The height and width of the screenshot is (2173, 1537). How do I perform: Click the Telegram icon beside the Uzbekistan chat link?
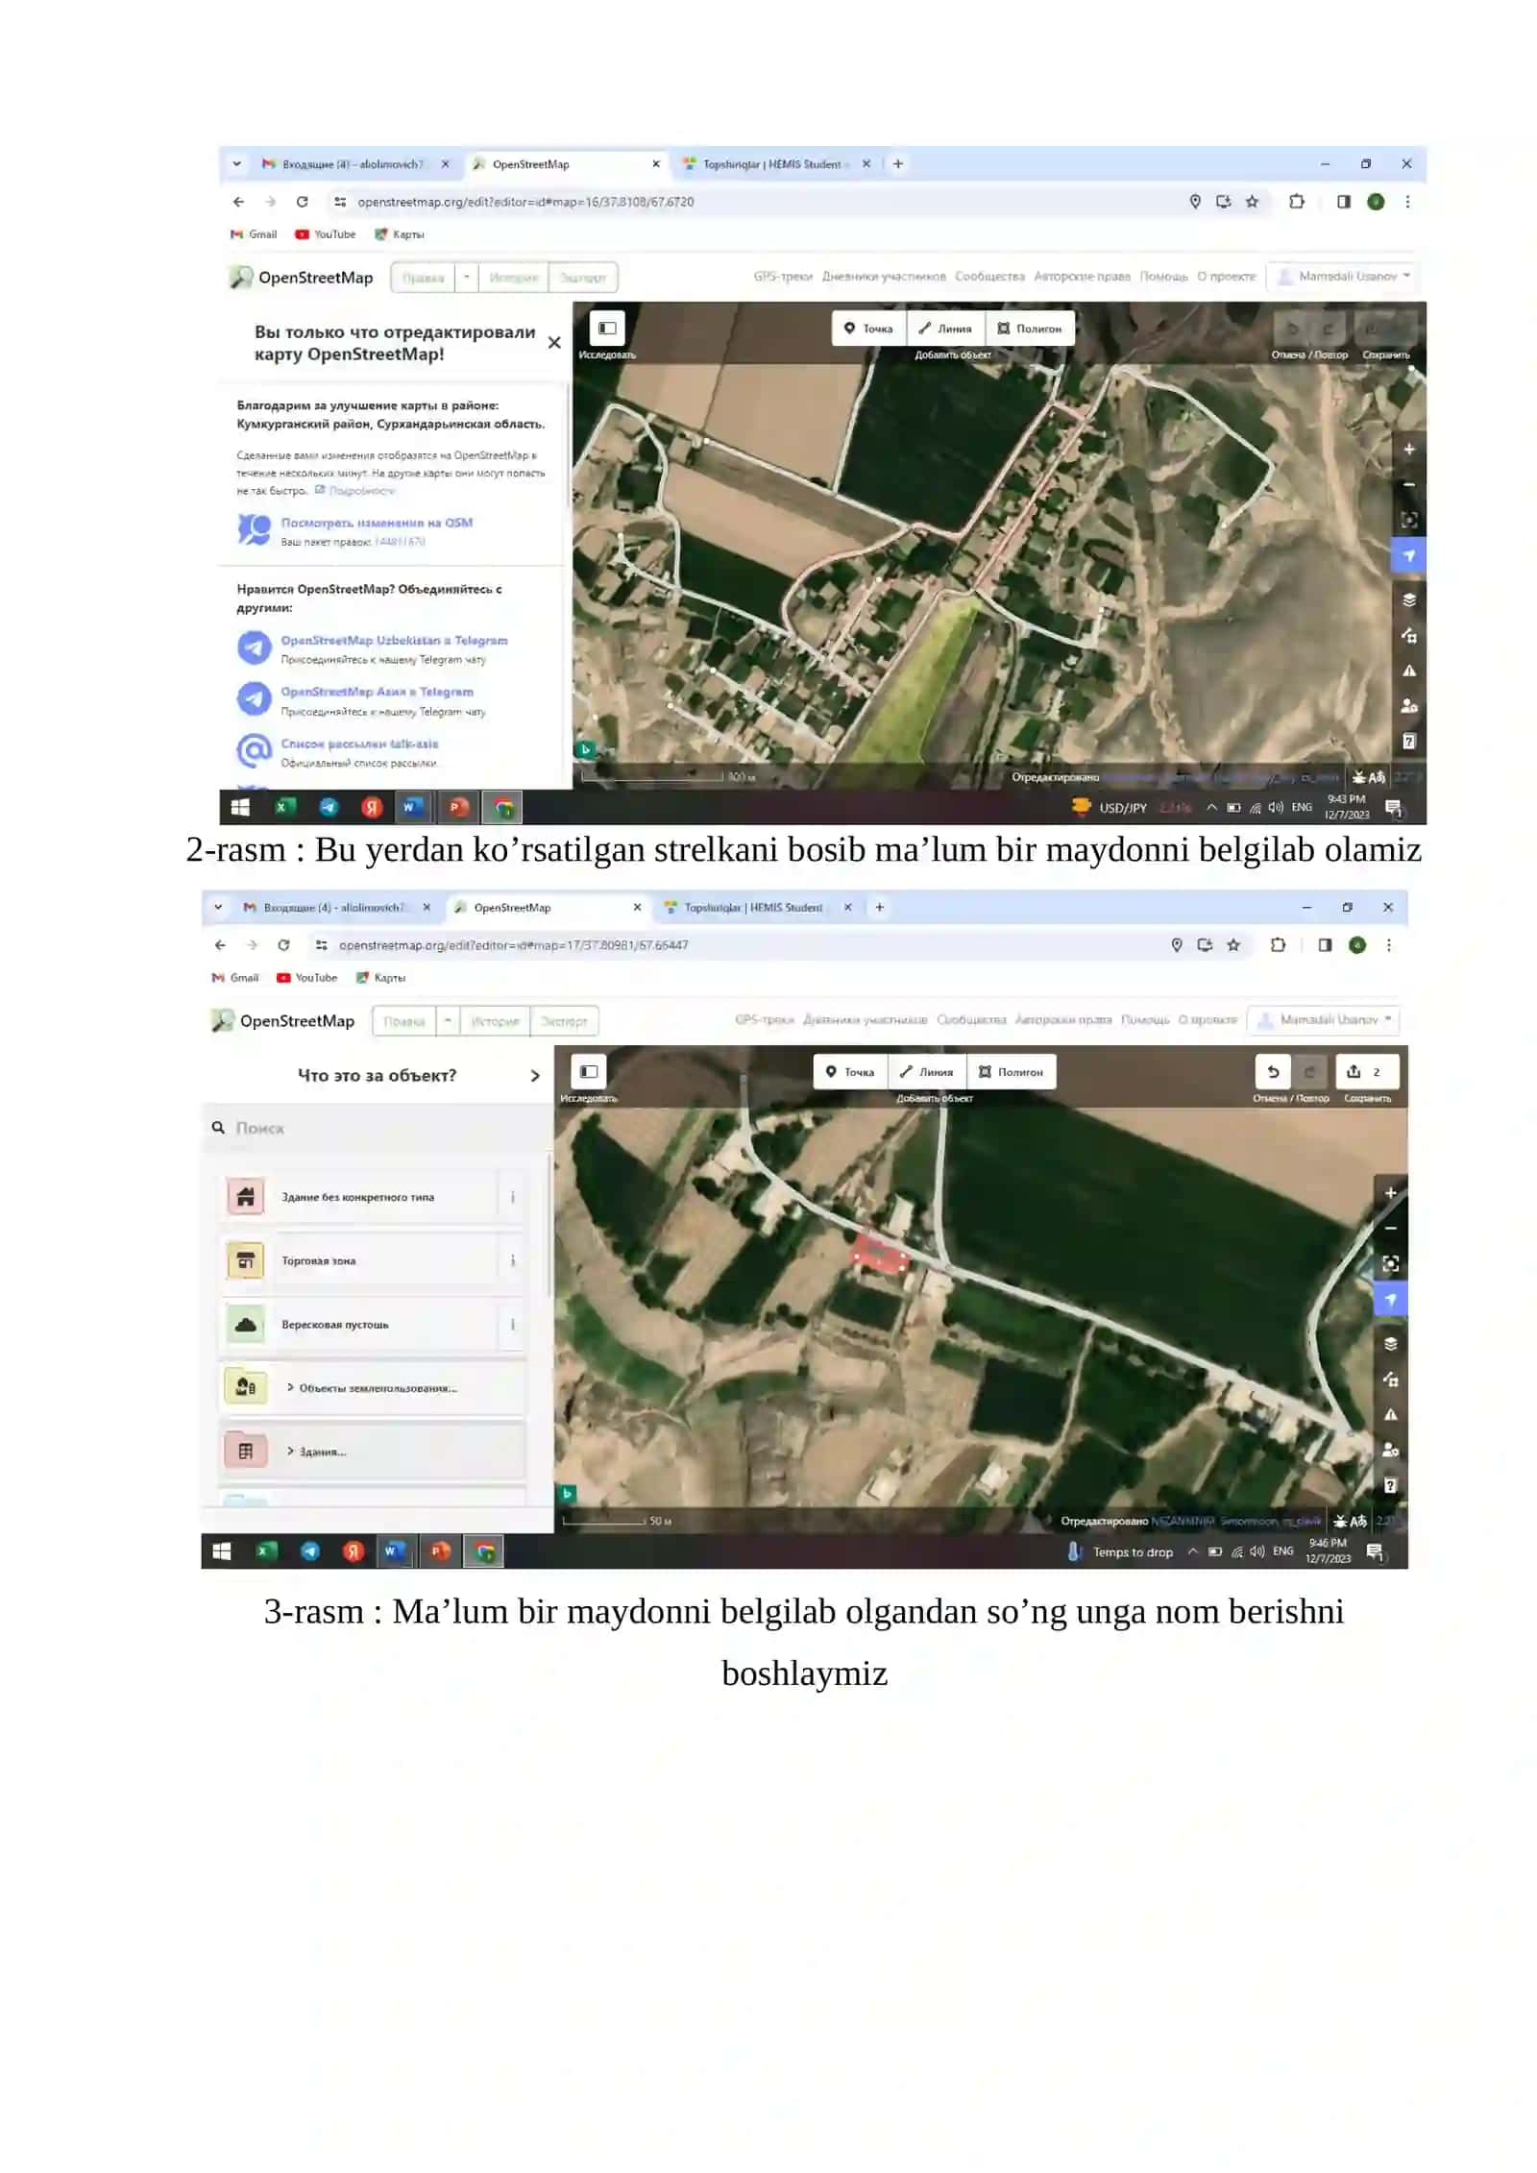255,647
